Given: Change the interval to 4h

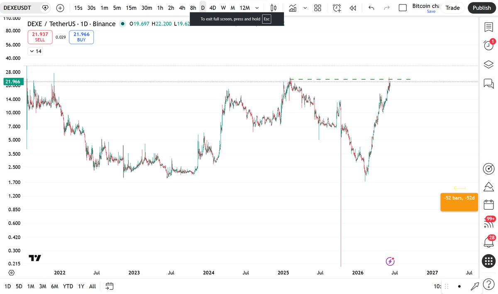Looking at the screenshot, I should 182,8.
